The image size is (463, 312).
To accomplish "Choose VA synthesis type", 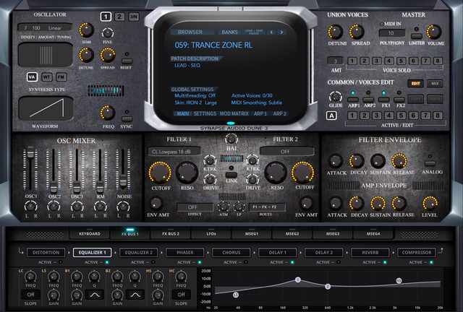I will (32, 77).
